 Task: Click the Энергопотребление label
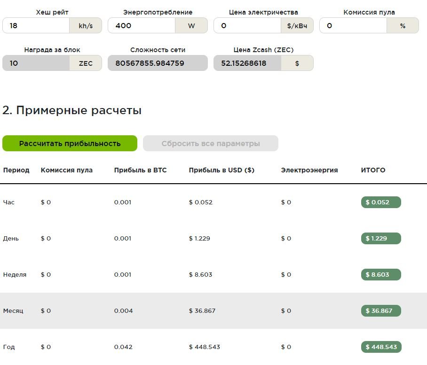pyautogui.click(x=158, y=12)
